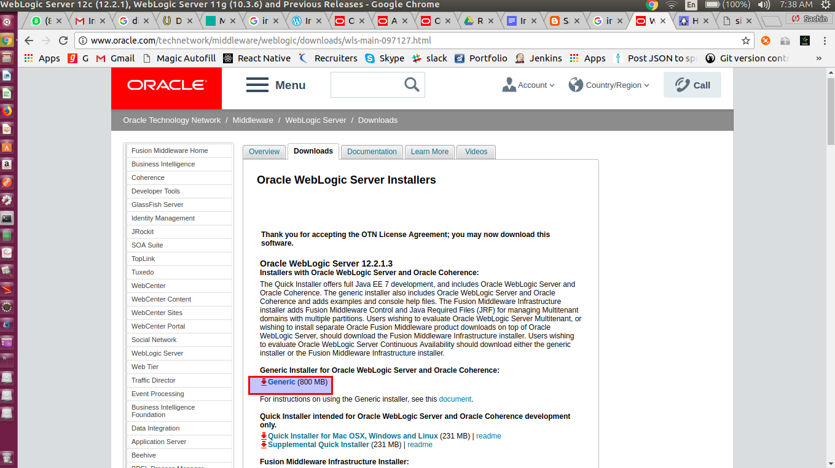The image size is (835, 468).
Task: Open the Jenkins bookmark
Action: pyautogui.click(x=539, y=58)
